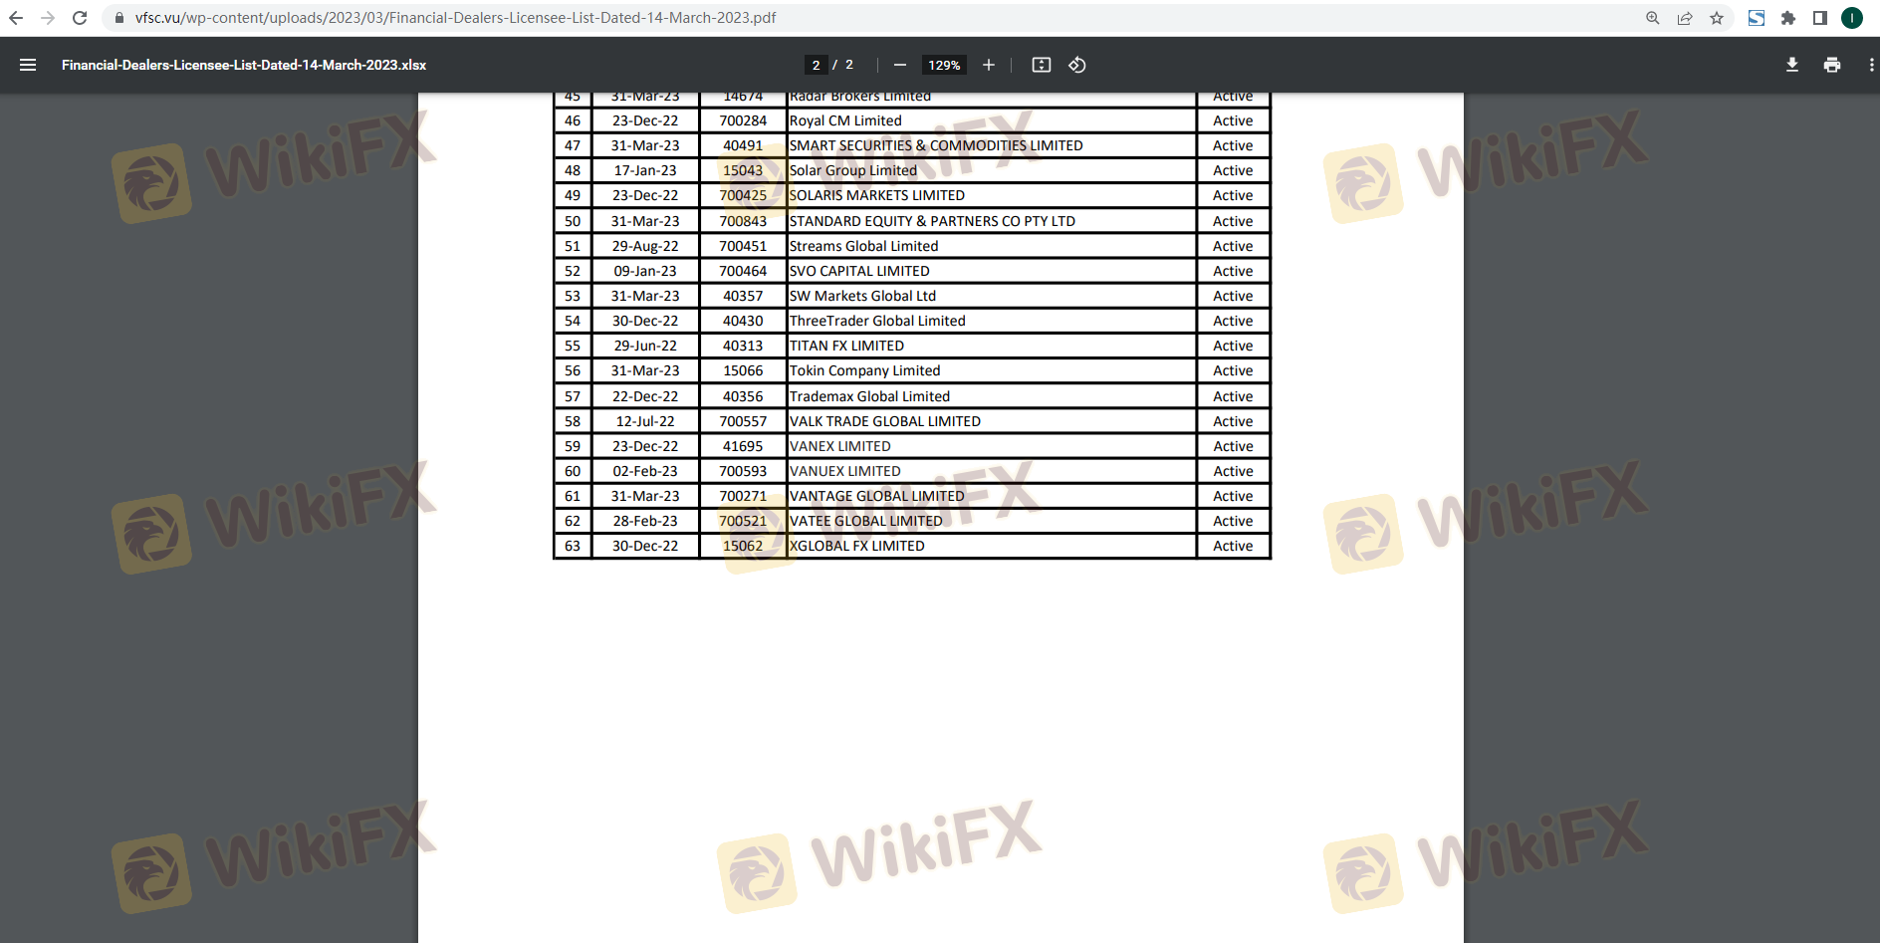This screenshot has width=1880, height=943.
Task: Open the Extensions puzzle-piece menu
Action: [1788, 18]
